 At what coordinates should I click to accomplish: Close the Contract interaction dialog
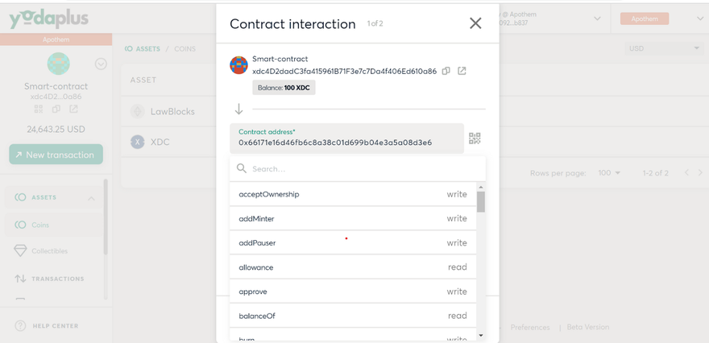coord(475,23)
